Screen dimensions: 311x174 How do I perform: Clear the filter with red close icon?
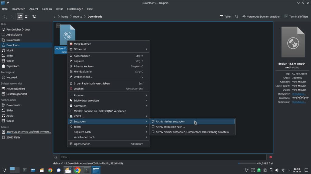(x=271, y=157)
